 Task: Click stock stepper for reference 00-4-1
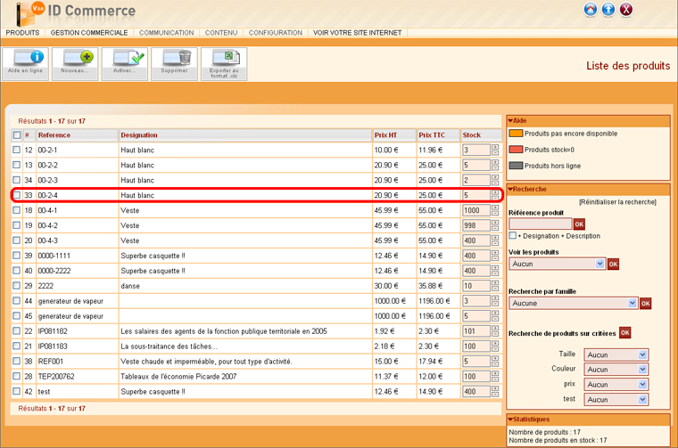[x=495, y=210]
